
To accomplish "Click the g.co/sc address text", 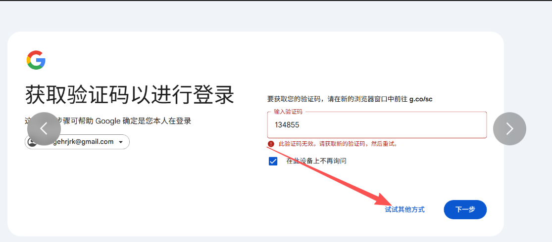I will click(x=421, y=99).
